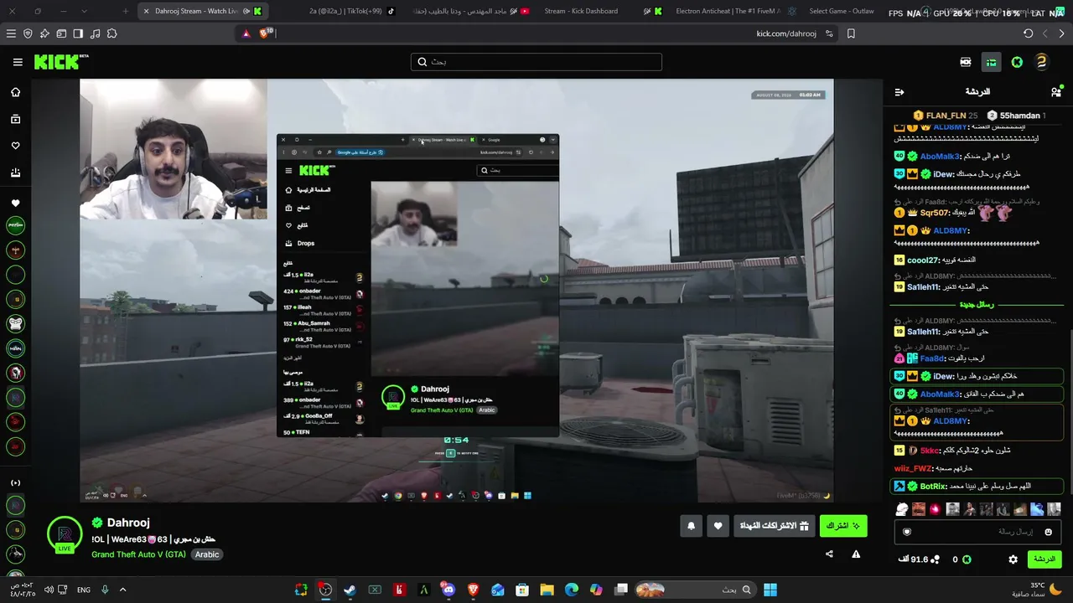Click the green اشتراك subscribe button

pos(843,526)
